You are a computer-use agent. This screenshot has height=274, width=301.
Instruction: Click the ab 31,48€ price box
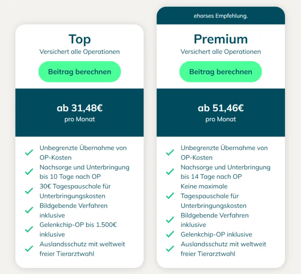pyautogui.click(x=80, y=113)
